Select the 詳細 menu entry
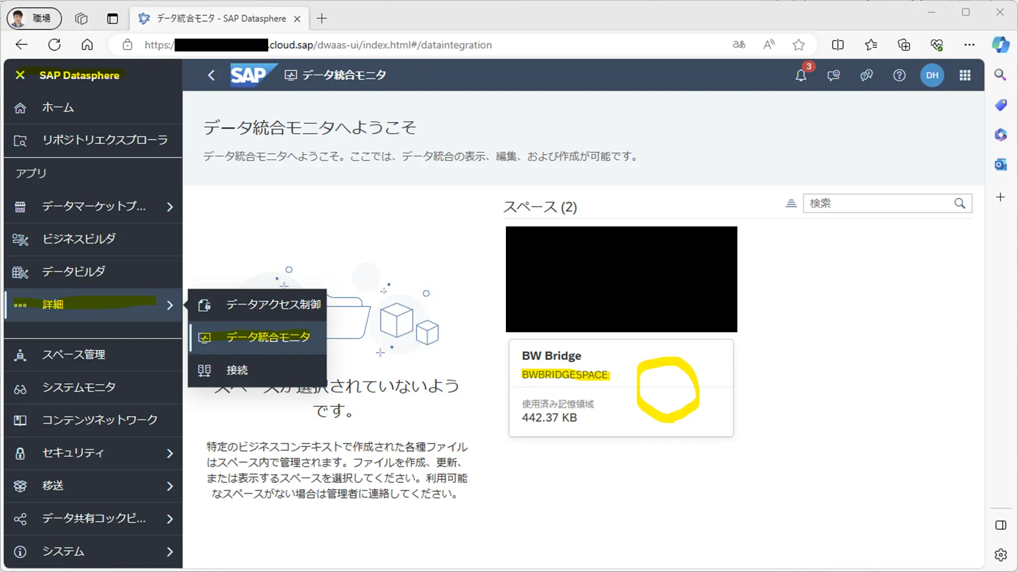This screenshot has height=572, width=1018. click(93, 305)
